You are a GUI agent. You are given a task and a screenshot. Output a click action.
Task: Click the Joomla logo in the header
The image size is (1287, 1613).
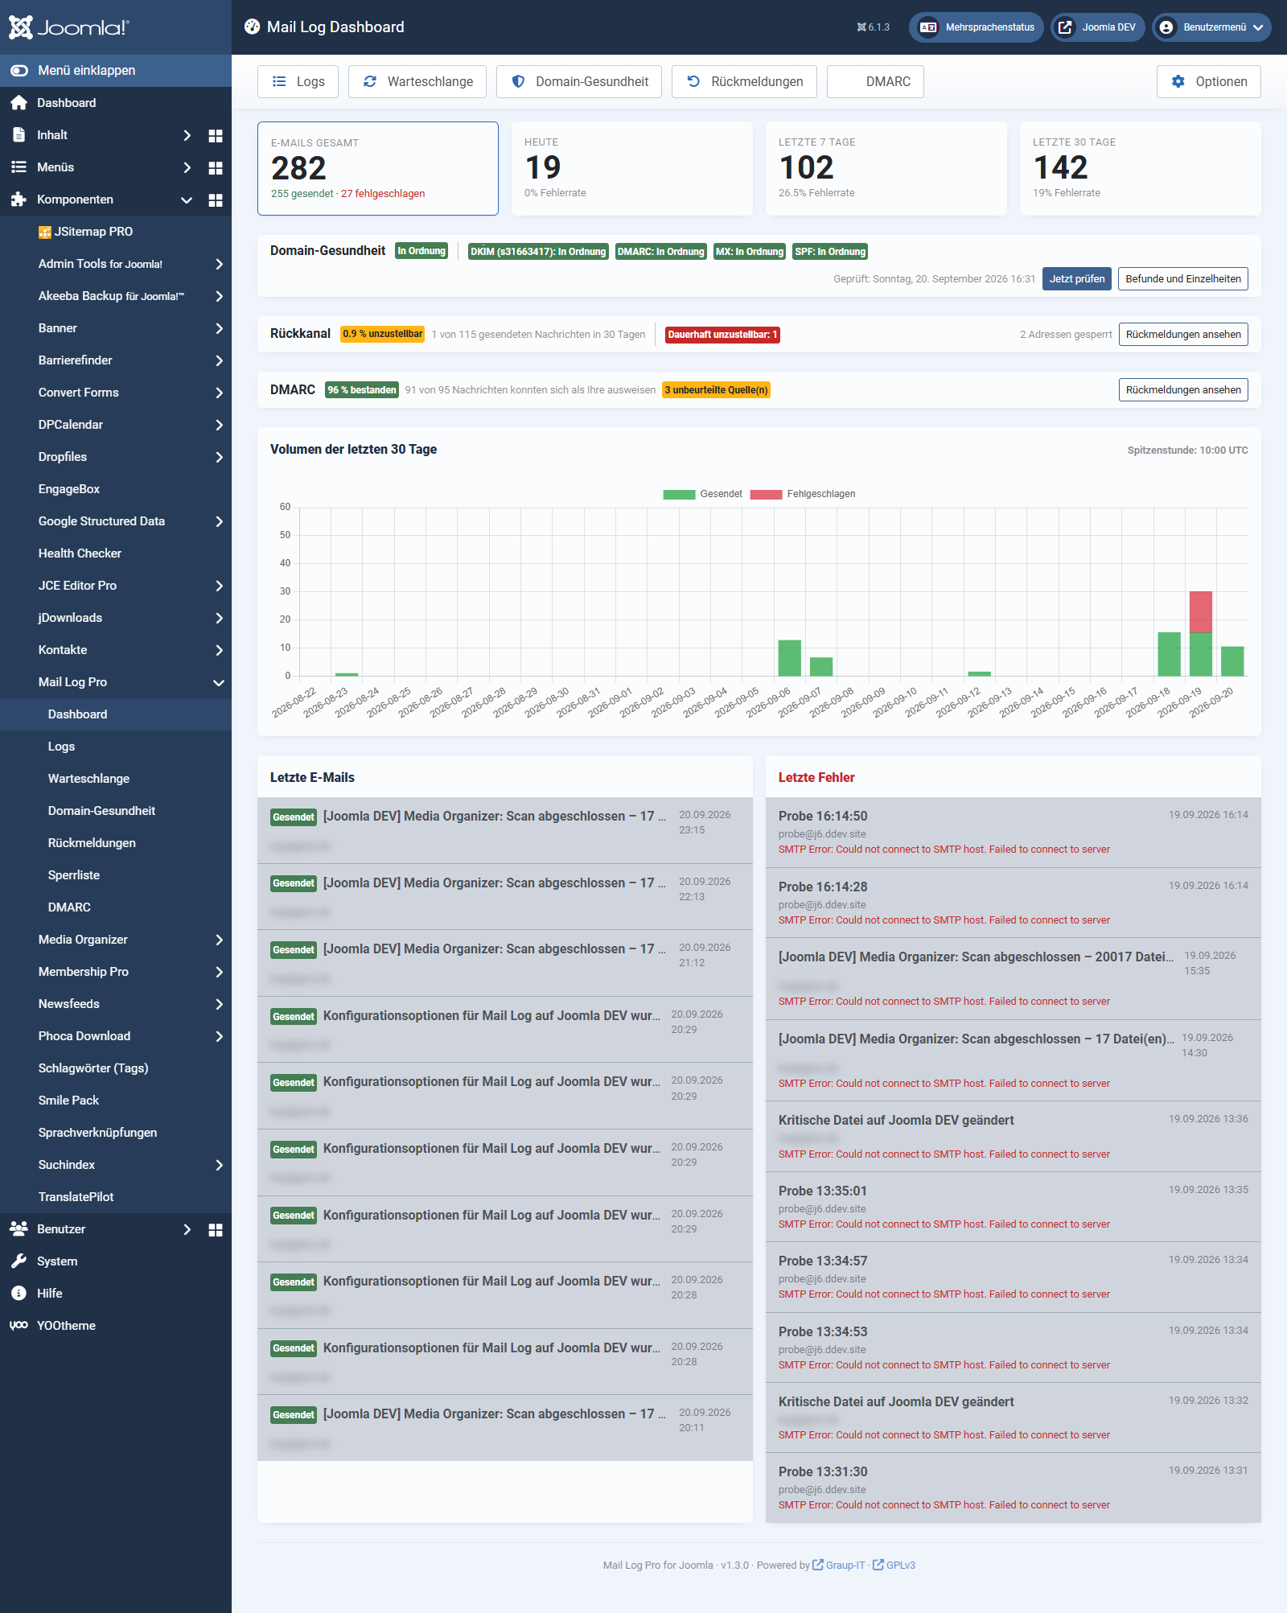tap(68, 27)
